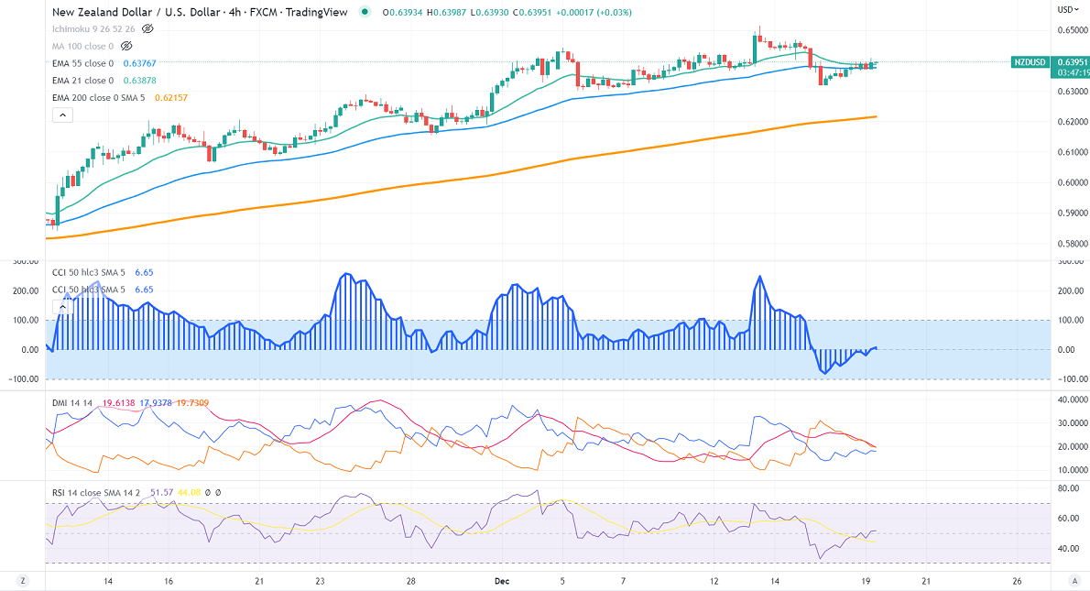Viewport: 1090px width, 591px height.
Task: Click the price change +0.00017 (+0.03%)
Action: click(x=594, y=13)
